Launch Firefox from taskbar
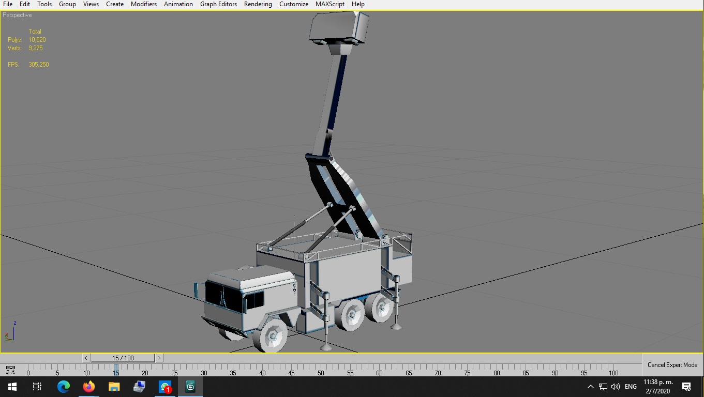The height and width of the screenshot is (397, 704). coord(89,387)
